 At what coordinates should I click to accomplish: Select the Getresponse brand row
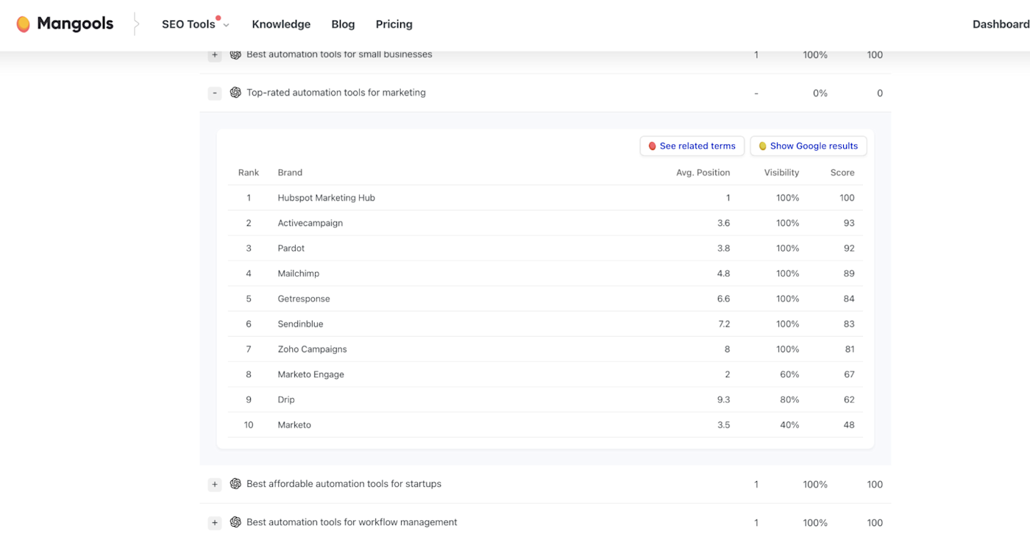coord(545,299)
